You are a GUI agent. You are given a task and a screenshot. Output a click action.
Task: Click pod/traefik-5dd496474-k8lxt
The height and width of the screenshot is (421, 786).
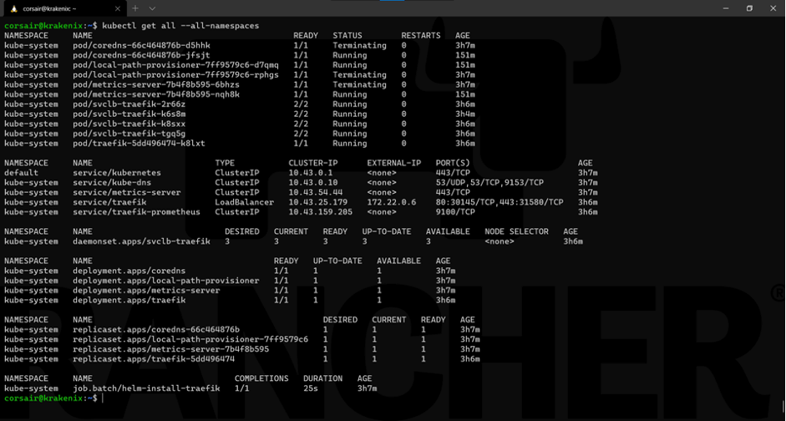[x=139, y=144]
